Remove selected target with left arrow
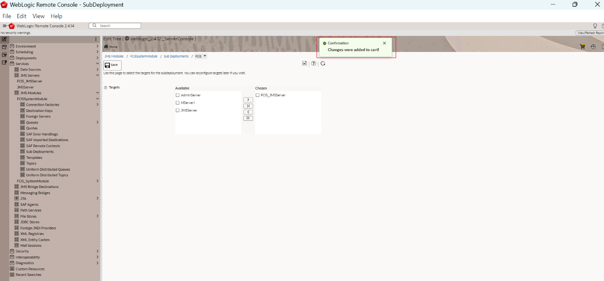The height and width of the screenshot is (281, 604). click(x=248, y=112)
